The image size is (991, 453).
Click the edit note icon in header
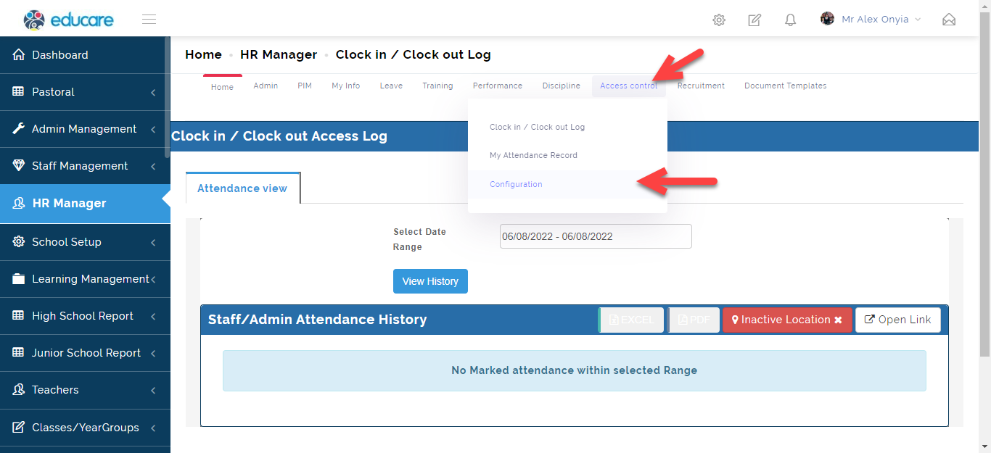(x=754, y=20)
